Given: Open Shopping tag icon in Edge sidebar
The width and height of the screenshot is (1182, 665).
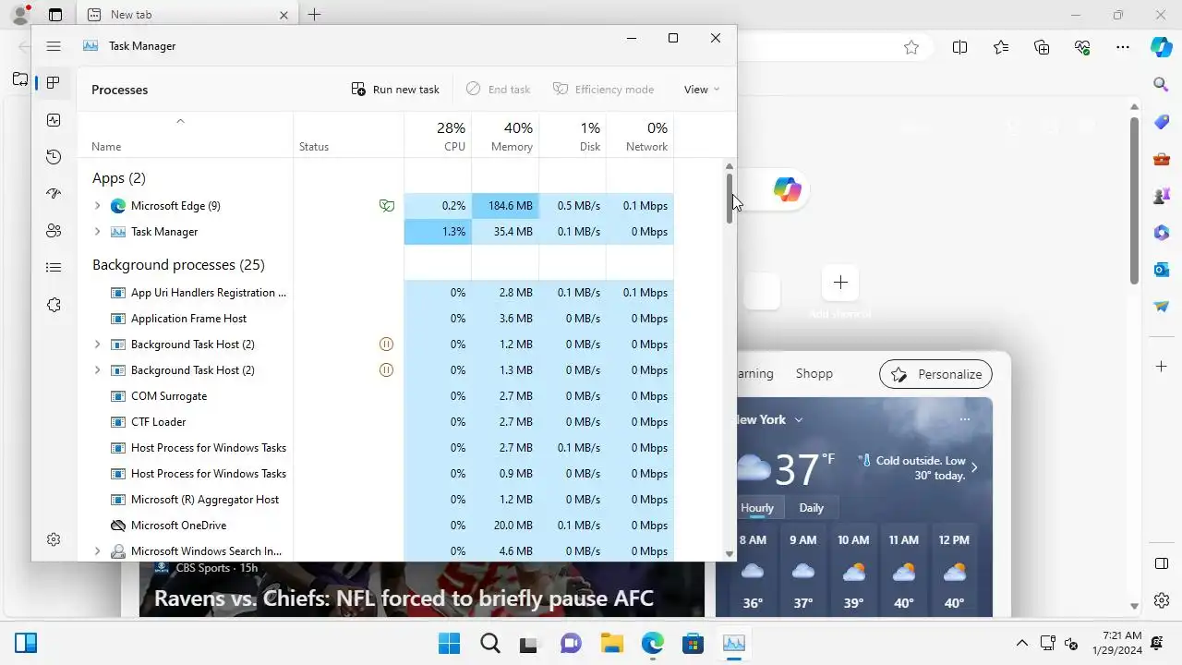Looking at the screenshot, I should (x=1162, y=122).
